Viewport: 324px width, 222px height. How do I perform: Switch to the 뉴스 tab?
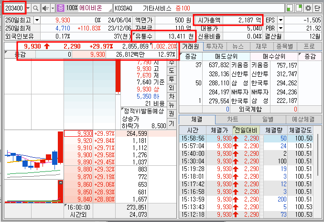[x=238, y=46]
